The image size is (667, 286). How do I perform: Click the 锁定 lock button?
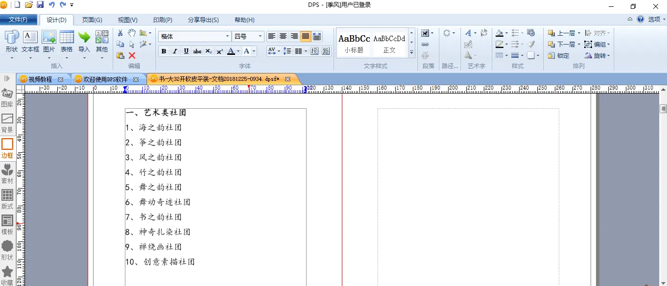click(559, 56)
